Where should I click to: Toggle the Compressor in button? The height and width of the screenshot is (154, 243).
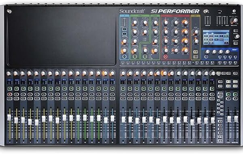[145, 56]
